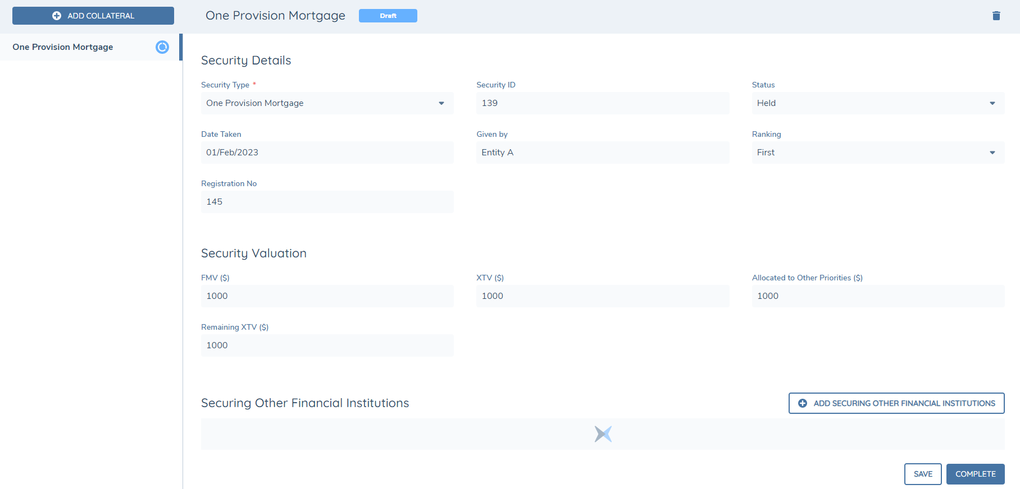Screen dimensions: 1020x489
Task: Click the progress circle icon beside One Provision Mortgage
Action: pyautogui.click(x=162, y=47)
